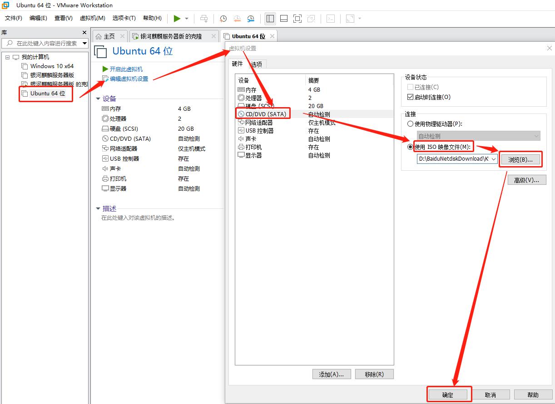Image resolution: width=555 pixels, height=404 pixels.
Task: Open the 虚拟机(M) menu
Action: [92, 18]
